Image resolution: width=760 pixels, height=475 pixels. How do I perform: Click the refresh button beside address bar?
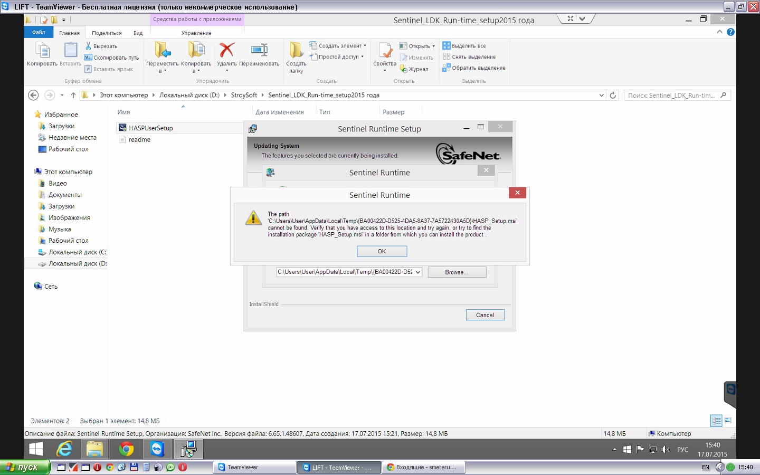[x=613, y=96]
